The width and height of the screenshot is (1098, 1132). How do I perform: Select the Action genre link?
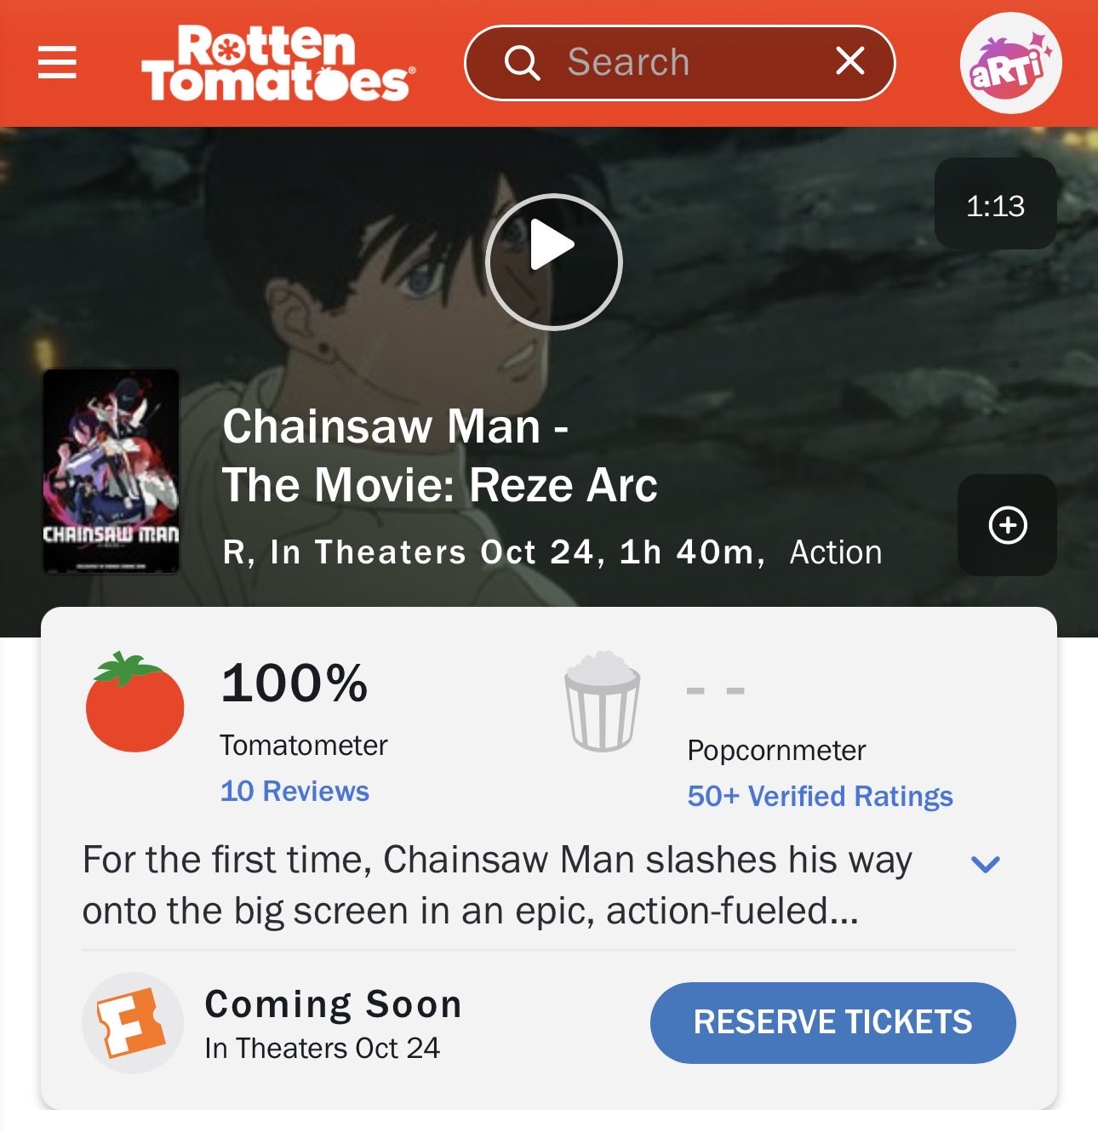pyautogui.click(x=836, y=552)
